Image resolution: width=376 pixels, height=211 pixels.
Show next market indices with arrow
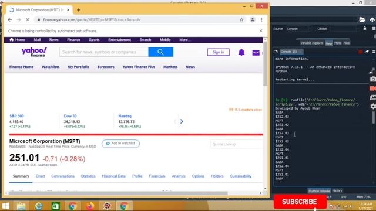tap(182, 121)
